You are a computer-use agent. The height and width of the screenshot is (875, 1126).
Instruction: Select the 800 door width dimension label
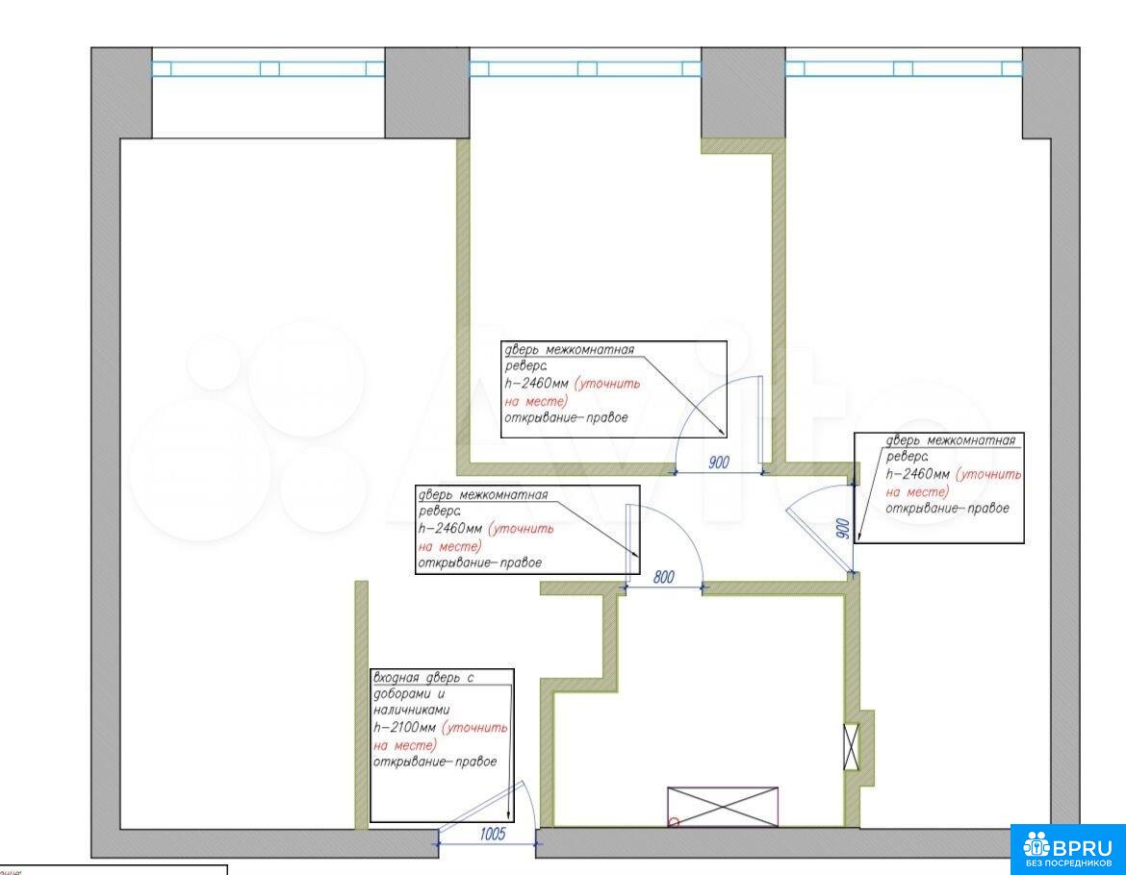point(664,578)
